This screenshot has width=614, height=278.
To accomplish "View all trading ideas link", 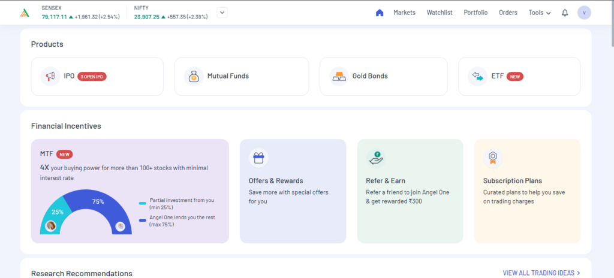I will pyautogui.click(x=541, y=273).
